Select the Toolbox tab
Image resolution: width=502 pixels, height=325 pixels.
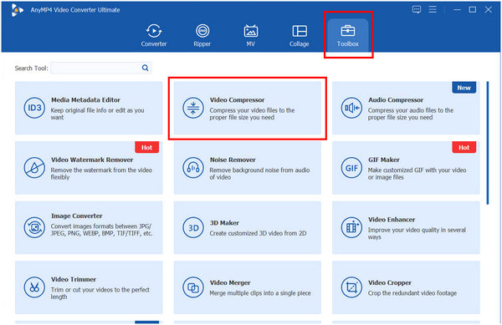coord(348,35)
